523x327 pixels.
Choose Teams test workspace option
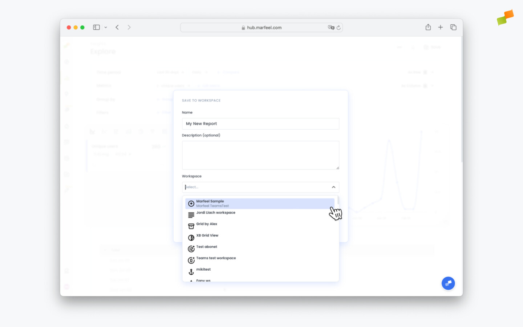click(216, 258)
